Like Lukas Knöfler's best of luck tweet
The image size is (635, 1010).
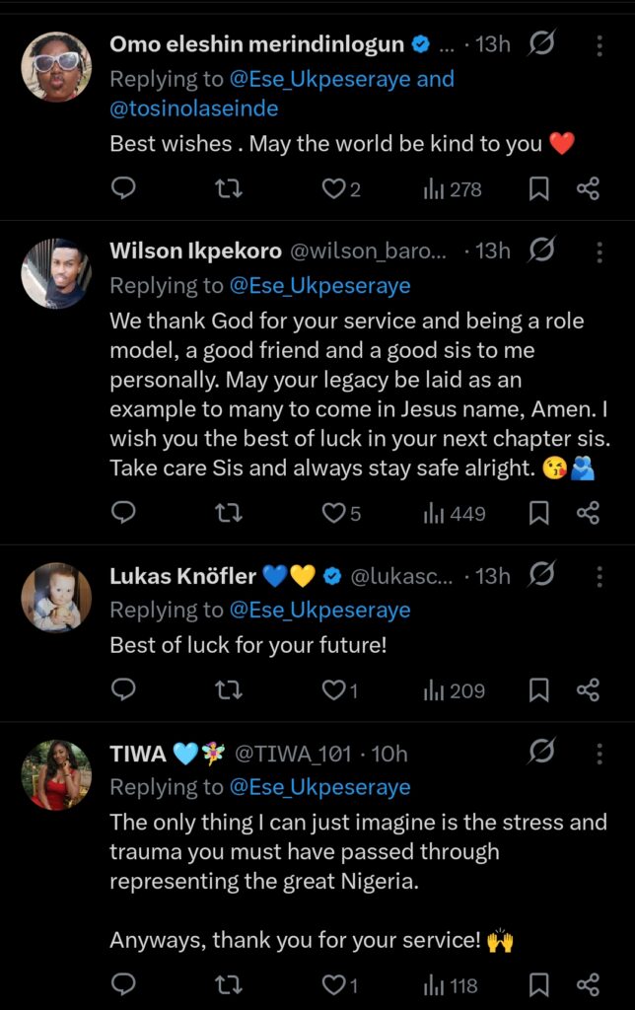(334, 689)
